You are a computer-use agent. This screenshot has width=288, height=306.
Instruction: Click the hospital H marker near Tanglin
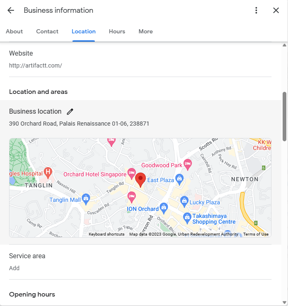(x=48, y=173)
